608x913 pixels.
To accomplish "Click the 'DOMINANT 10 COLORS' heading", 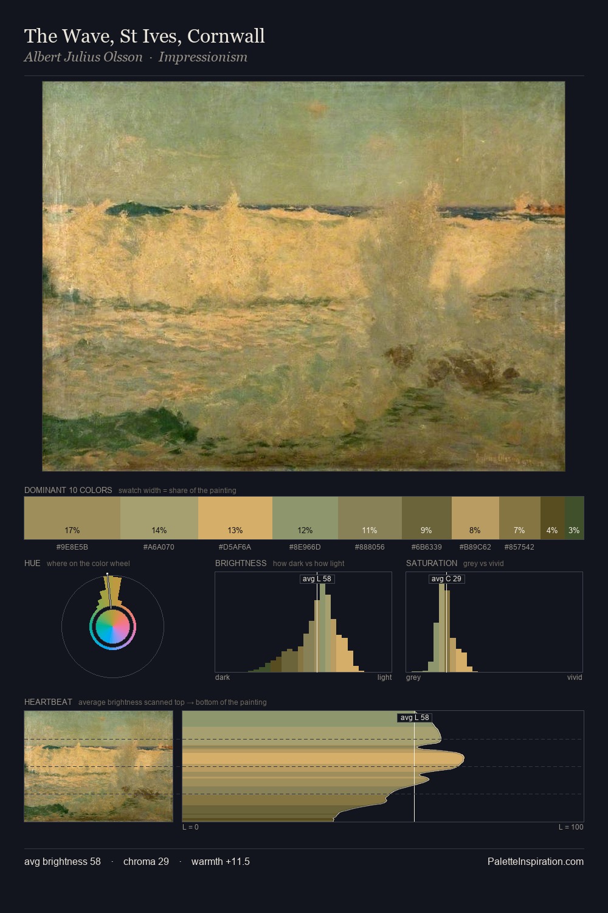I will click(68, 490).
